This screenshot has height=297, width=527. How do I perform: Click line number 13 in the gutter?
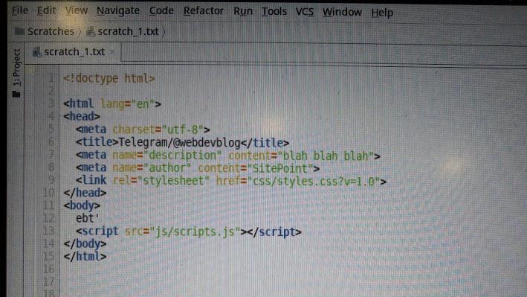[x=48, y=231]
